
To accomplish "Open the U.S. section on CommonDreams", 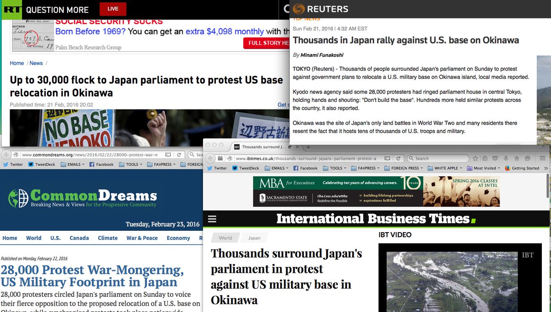I will pyautogui.click(x=56, y=238).
